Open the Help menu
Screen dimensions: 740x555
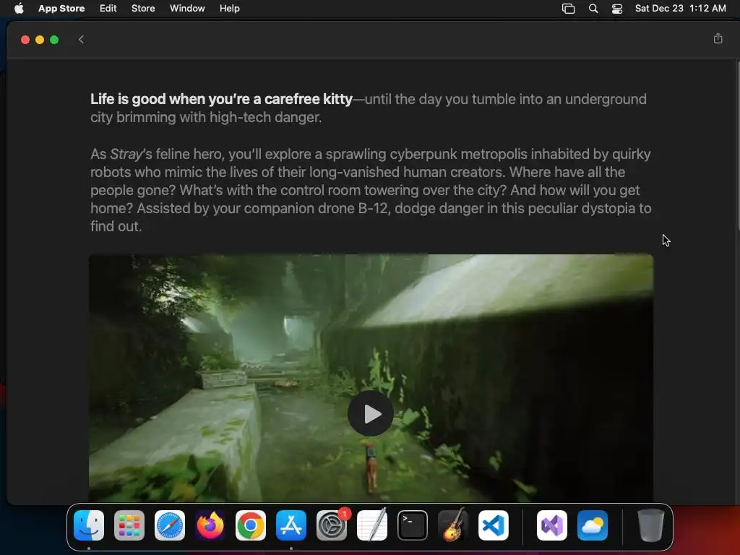[x=229, y=9]
